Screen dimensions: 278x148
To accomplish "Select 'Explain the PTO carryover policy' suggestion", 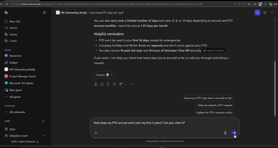I will pos(214,112).
